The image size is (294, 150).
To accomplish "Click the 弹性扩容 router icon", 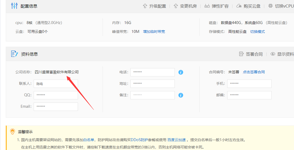I will (x=207, y=6).
